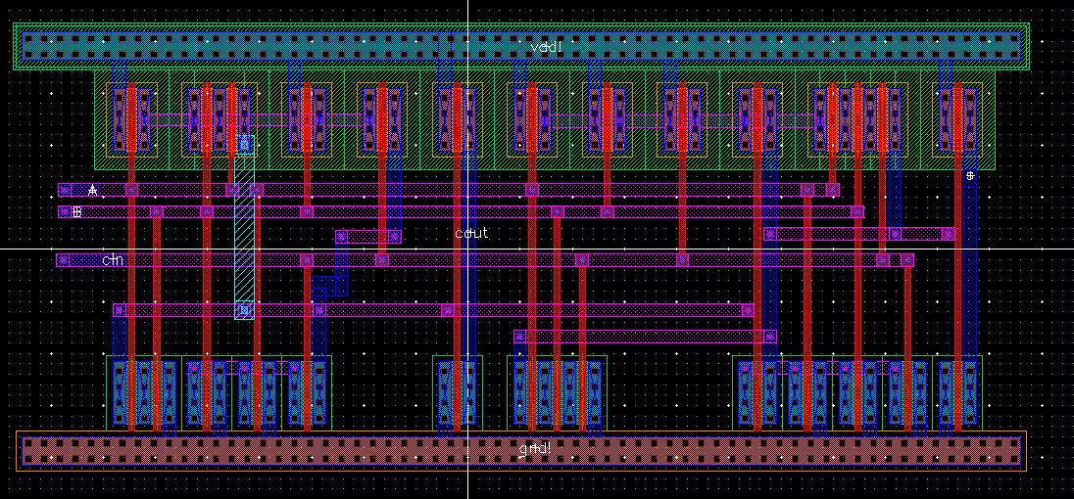Click the via at left end of B wire

pyautogui.click(x=65, y=212)
